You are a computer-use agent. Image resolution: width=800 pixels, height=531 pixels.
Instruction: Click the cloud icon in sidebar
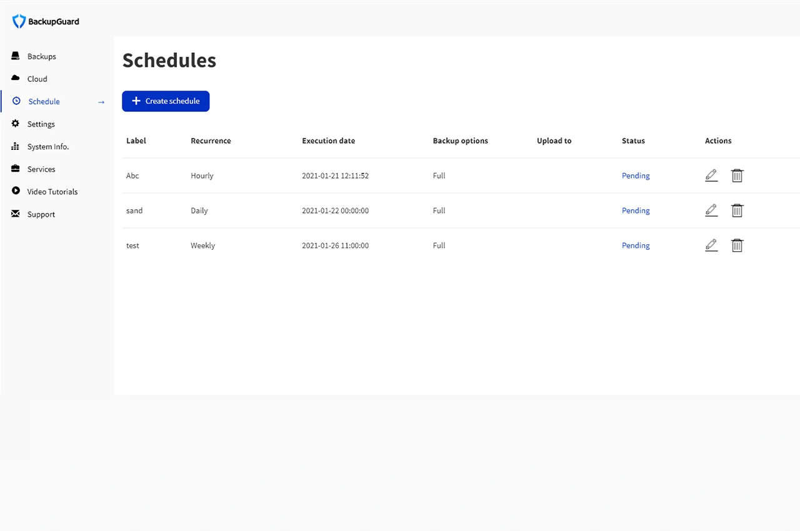click(x=16, y=79)
